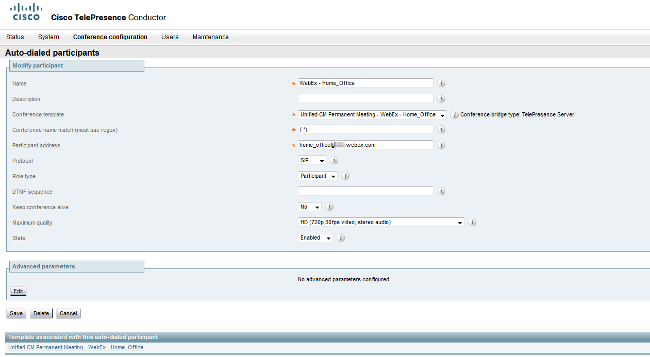The width and height of the screenshot is (650, 357).
Task: Click the 'Participant address' label
Action: [x=36, y=145]
